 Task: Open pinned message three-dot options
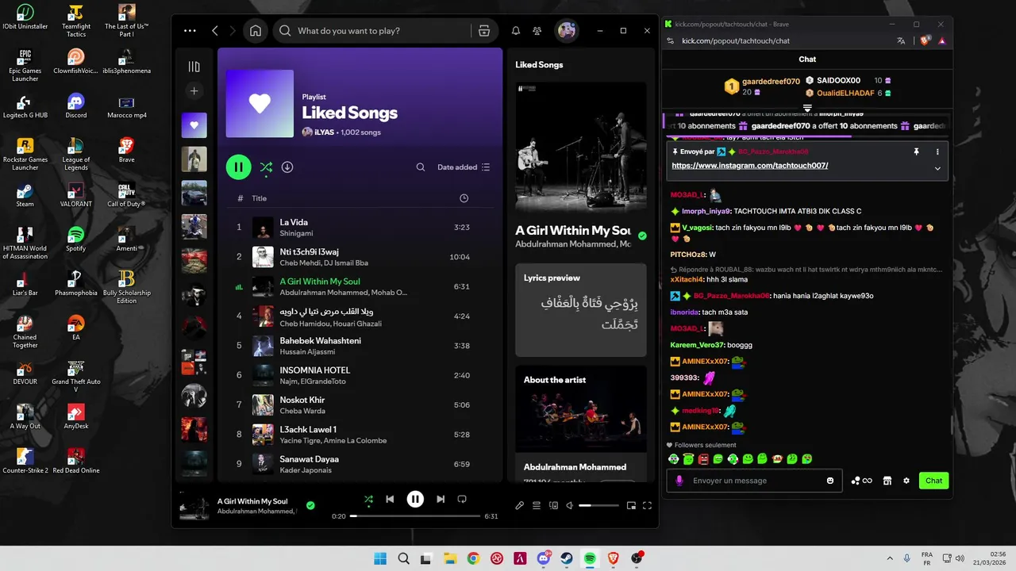coord(937,151)
